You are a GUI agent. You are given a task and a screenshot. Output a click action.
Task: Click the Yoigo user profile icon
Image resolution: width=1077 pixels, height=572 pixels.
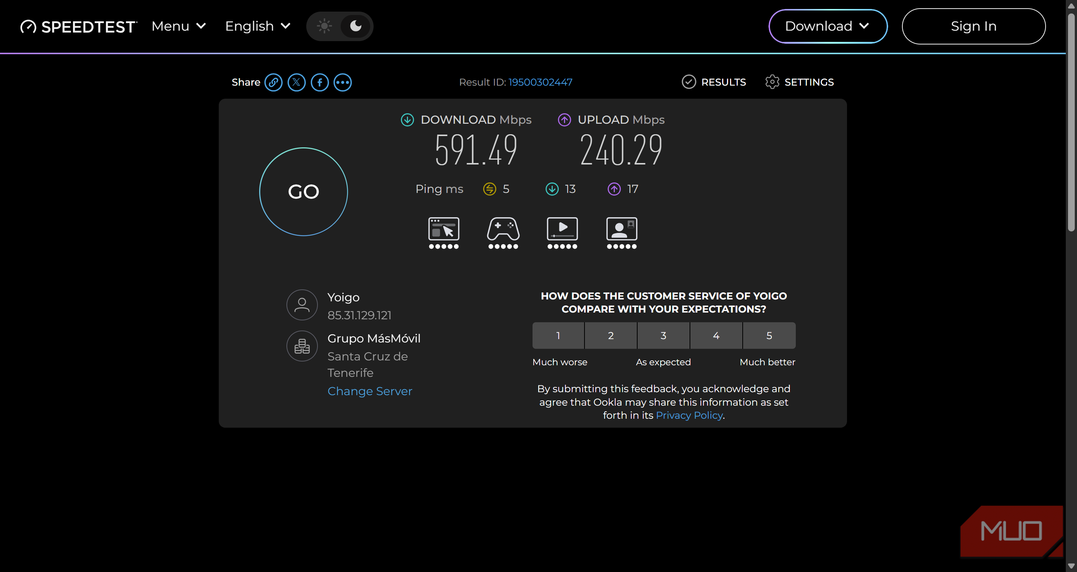(x=302, y=305)
